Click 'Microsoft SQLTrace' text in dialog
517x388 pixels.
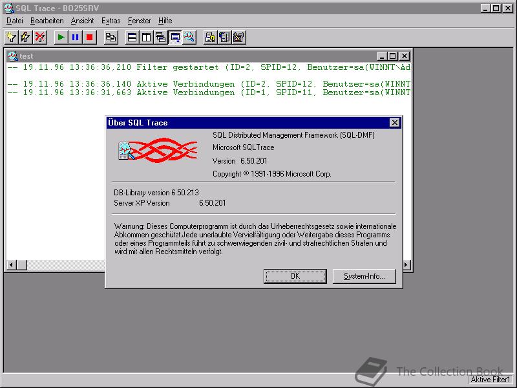pos(244,147)
